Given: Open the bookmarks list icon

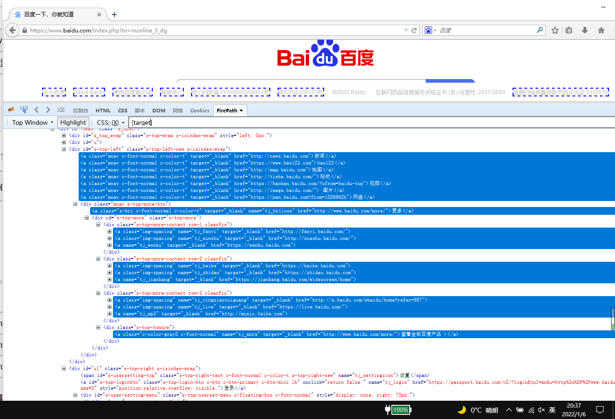Looking at the screenshot, I should pyautogui.click(x=569, y=30).
